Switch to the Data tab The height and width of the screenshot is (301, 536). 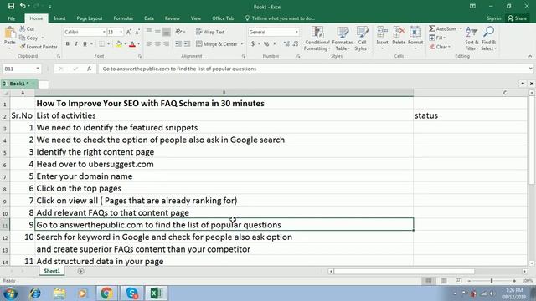coord(149,18)
